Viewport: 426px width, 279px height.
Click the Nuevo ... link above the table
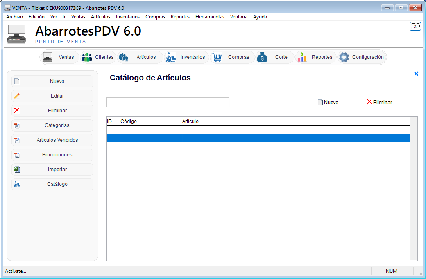[331, 103]
